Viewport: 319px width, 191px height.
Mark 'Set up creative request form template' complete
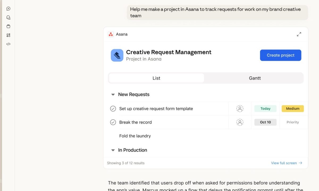(x=113, y=108)
